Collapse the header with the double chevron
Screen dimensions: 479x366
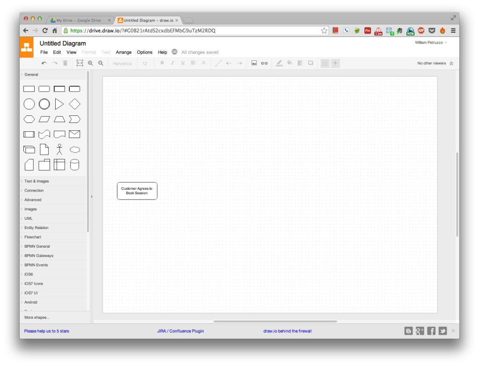pos(451,63)
